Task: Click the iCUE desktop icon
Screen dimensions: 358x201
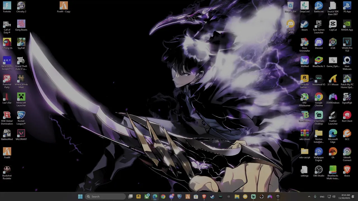Action: (x=333, y=44)
